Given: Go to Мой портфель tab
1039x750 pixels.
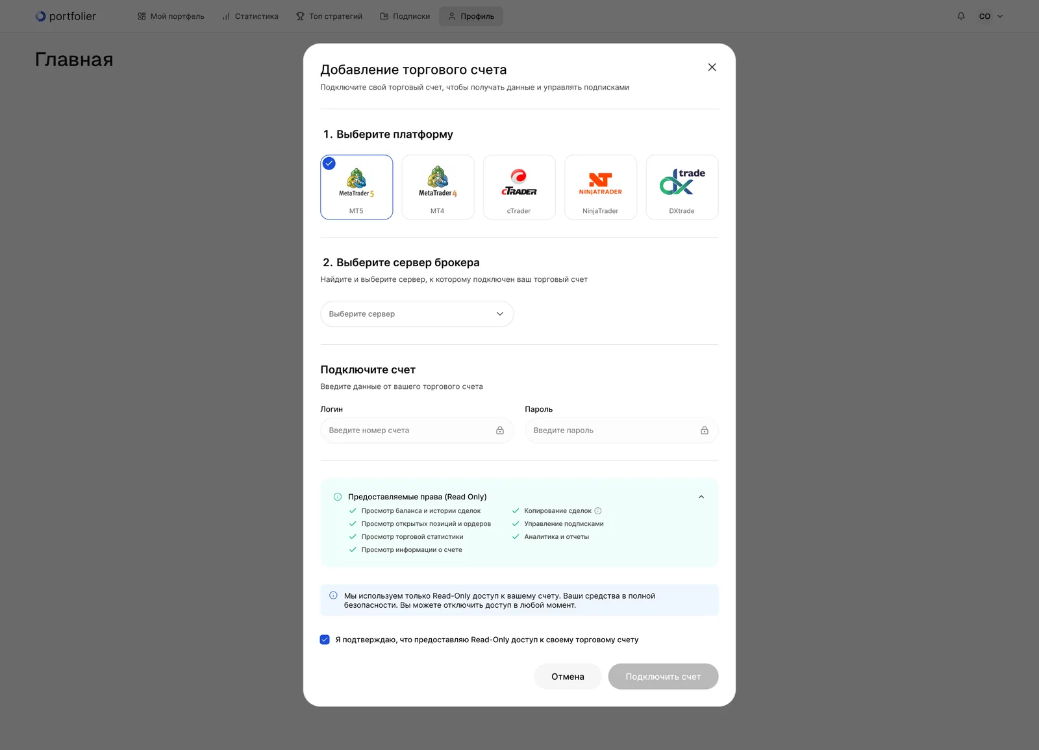Looking at the screenshot, I should 171,16.
